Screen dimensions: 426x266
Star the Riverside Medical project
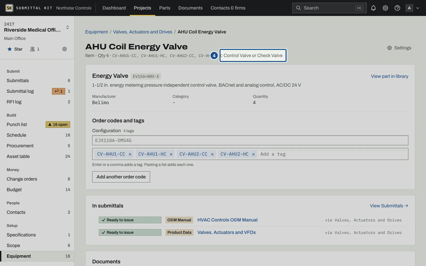pos(15,49)
